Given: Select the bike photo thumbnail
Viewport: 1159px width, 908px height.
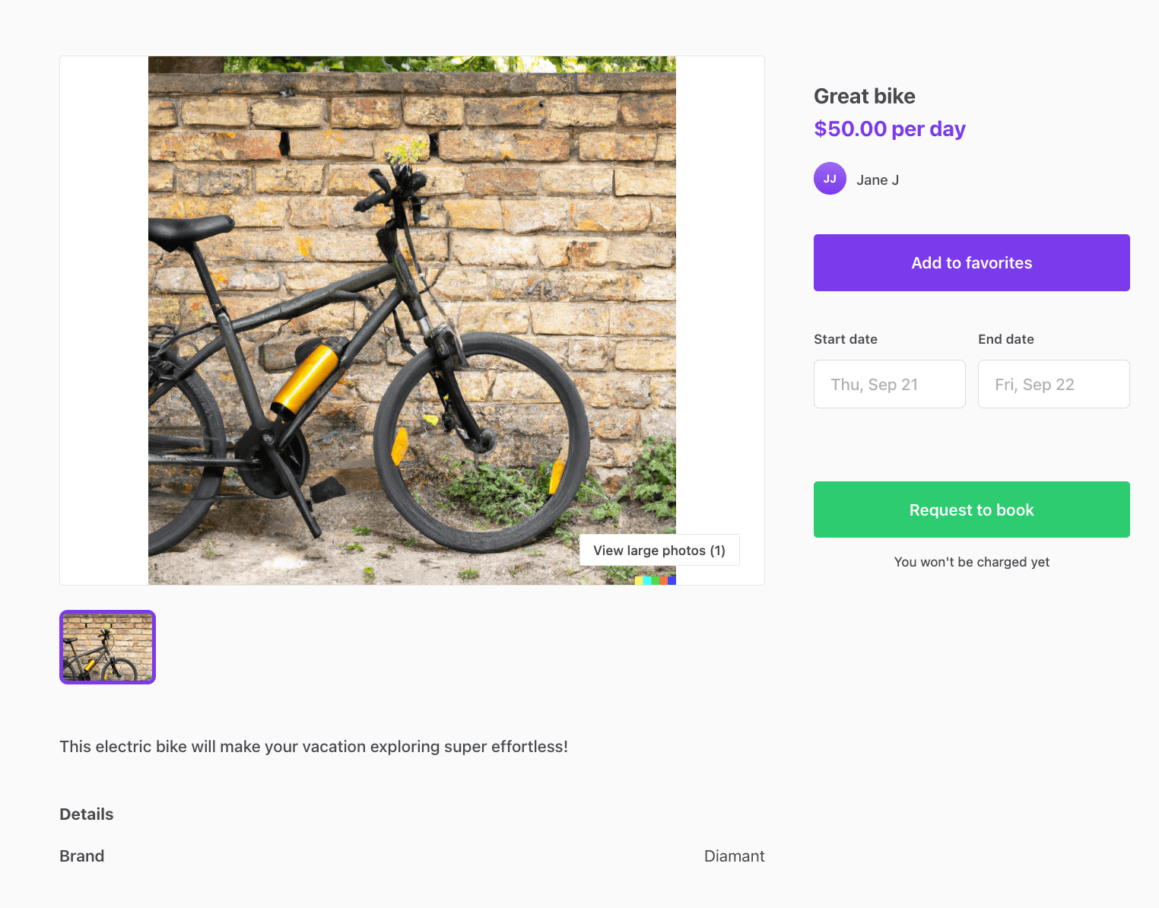Looking at the screenshot, I should coord(107,647).
